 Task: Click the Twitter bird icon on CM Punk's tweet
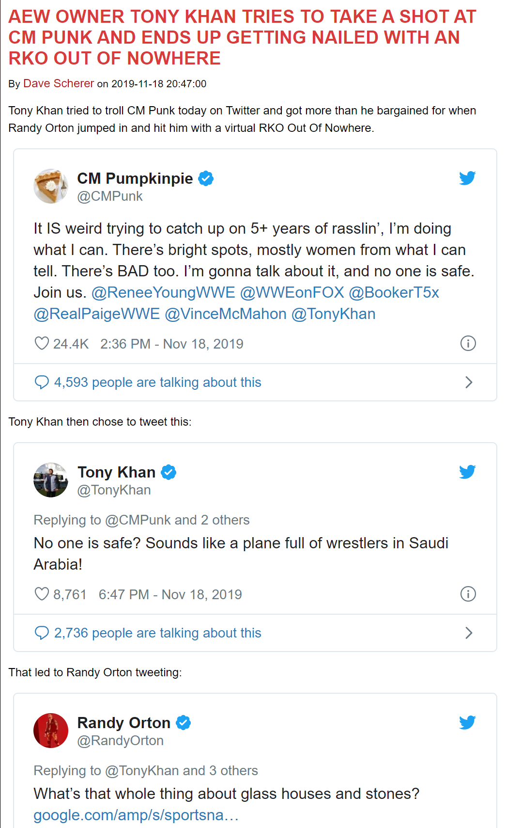pyautogui.click(x=467, y=178)
